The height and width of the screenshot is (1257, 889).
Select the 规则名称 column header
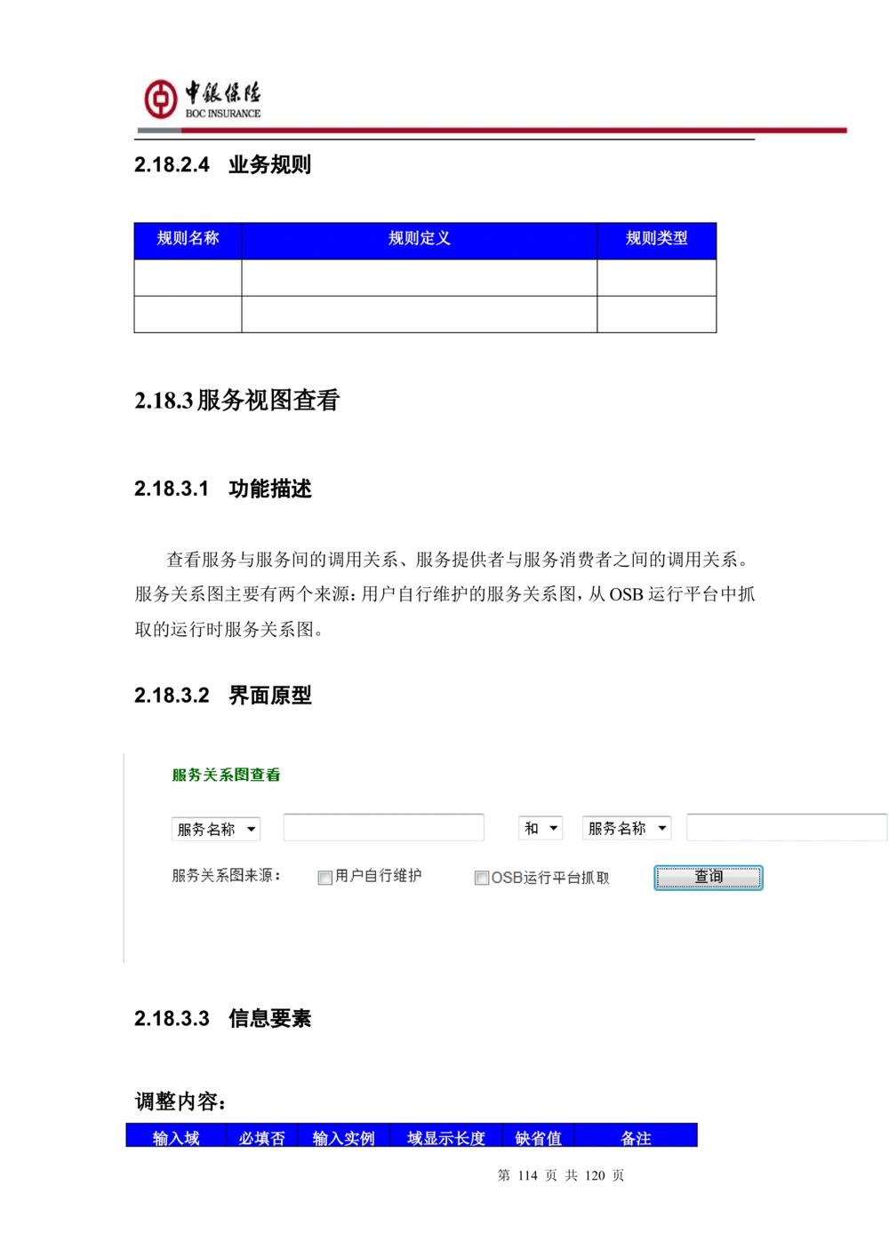[188, 239]
